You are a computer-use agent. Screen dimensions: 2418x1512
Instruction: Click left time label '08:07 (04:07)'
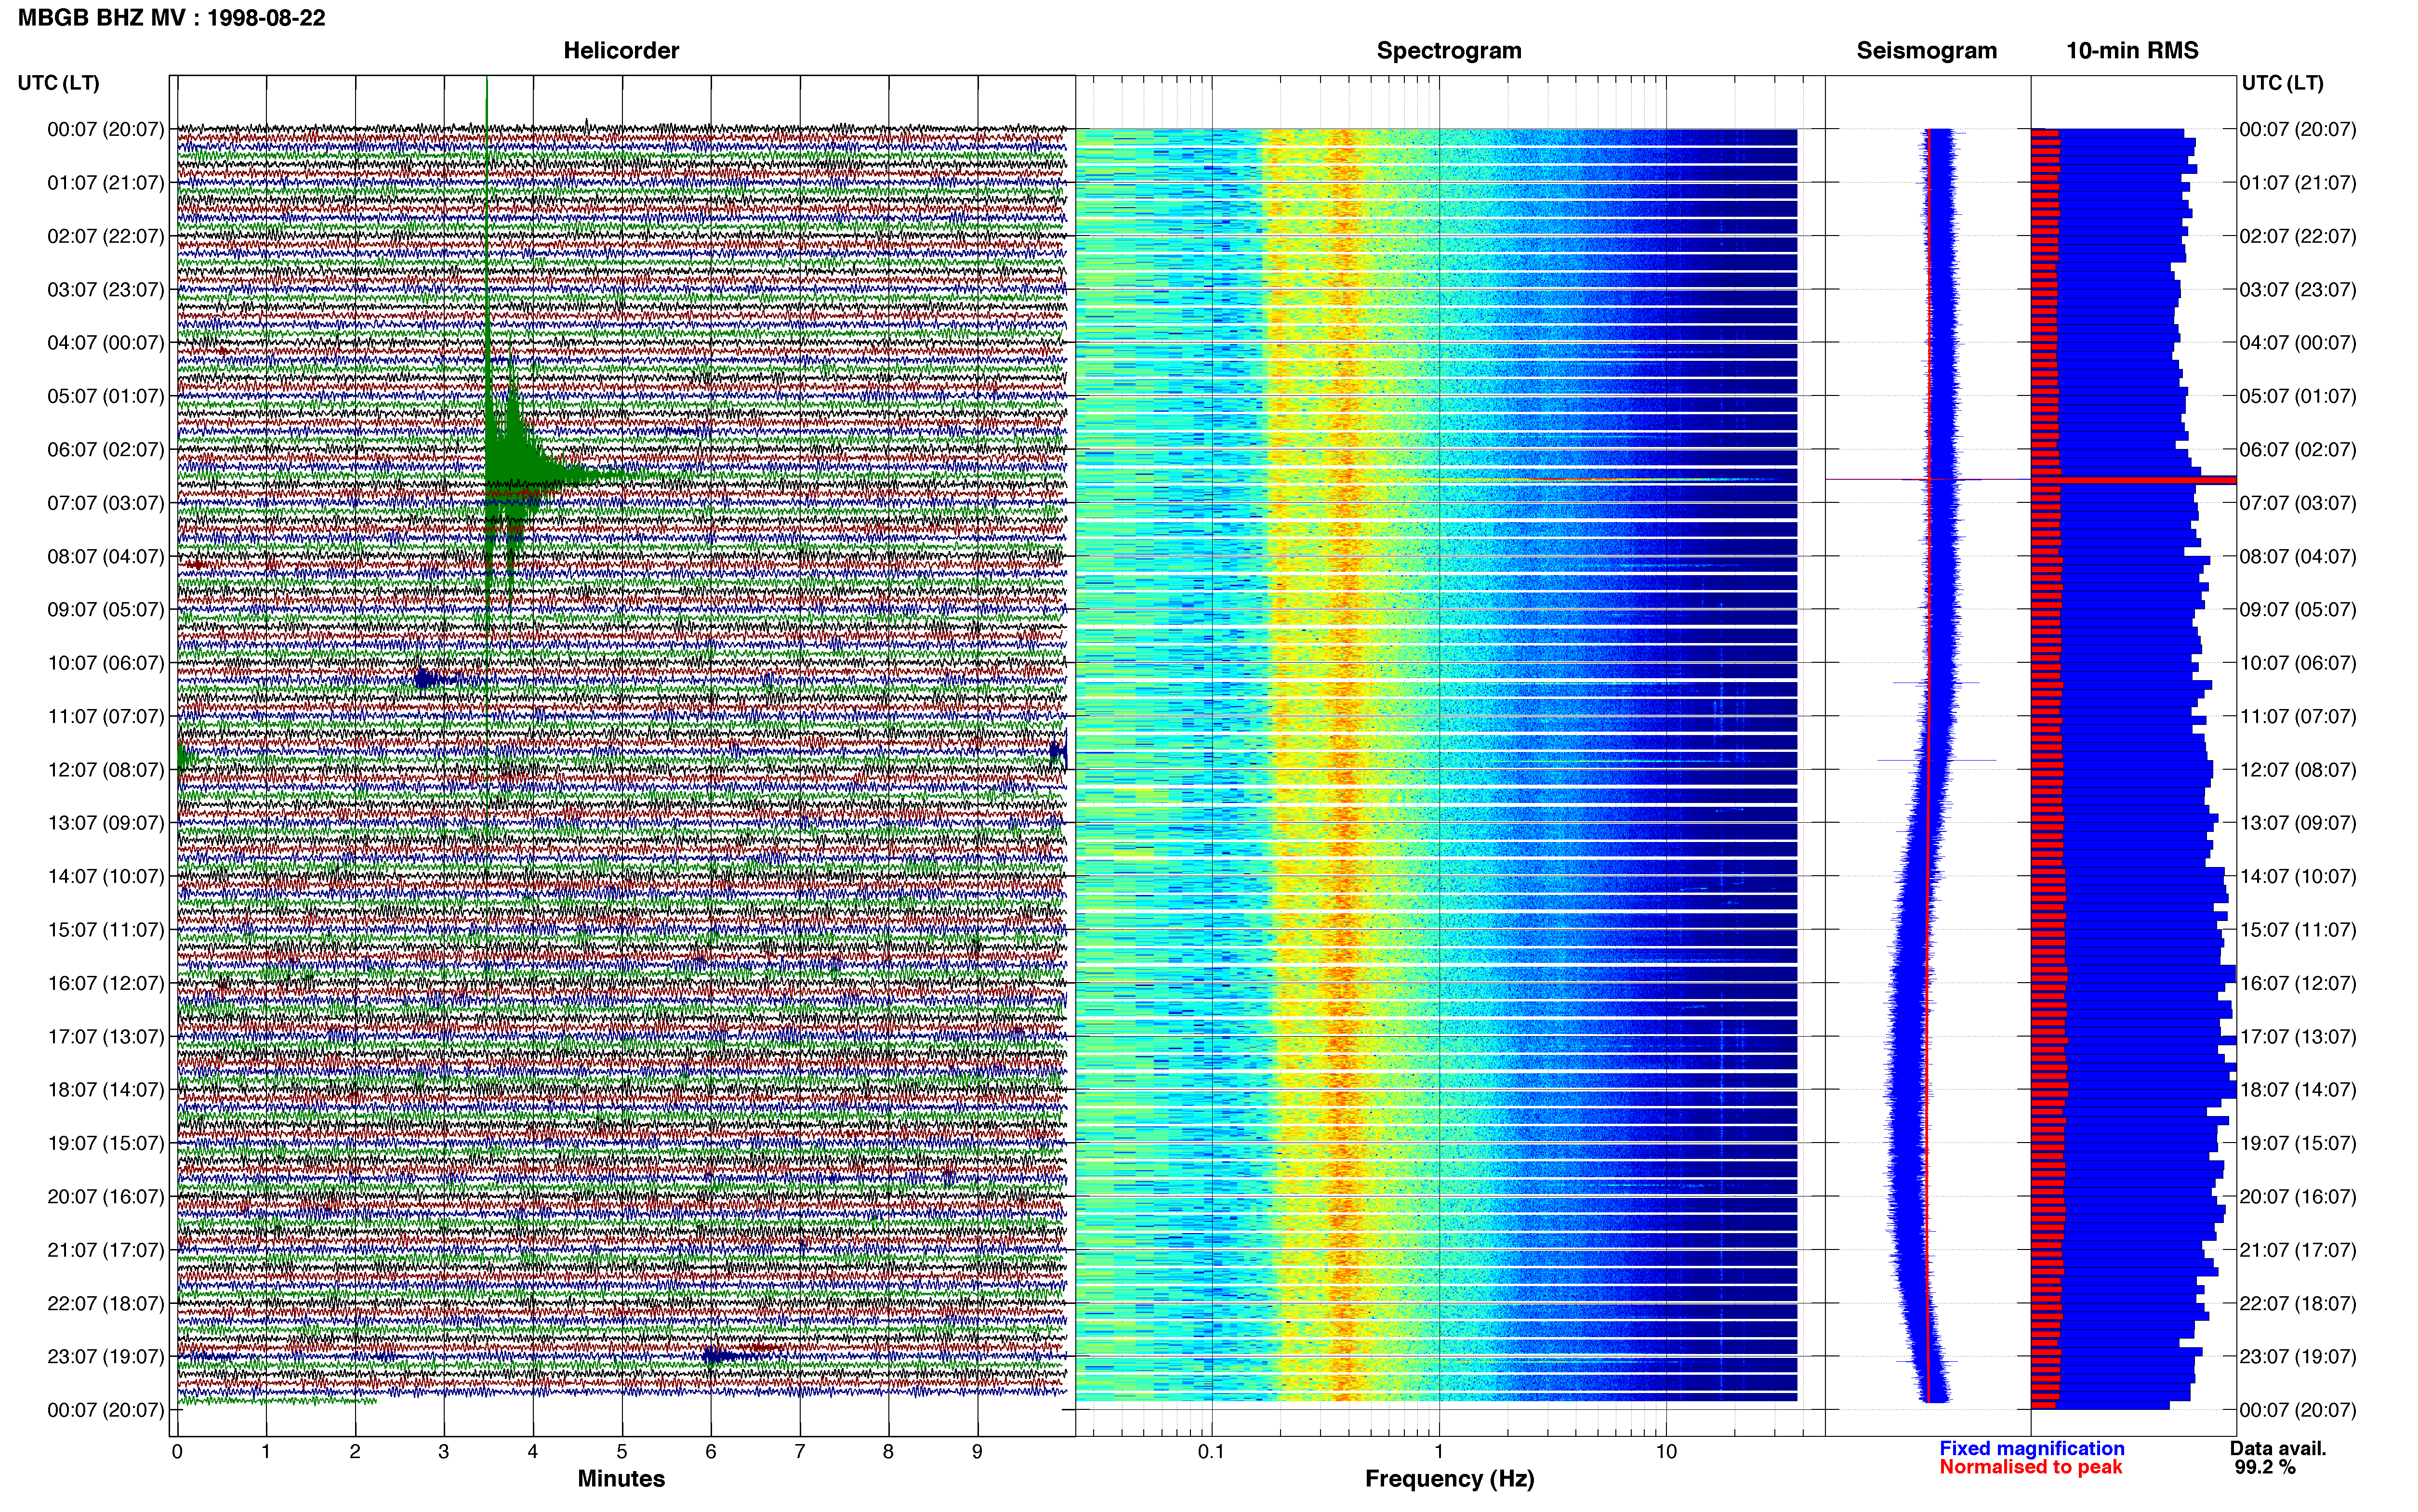106,557
